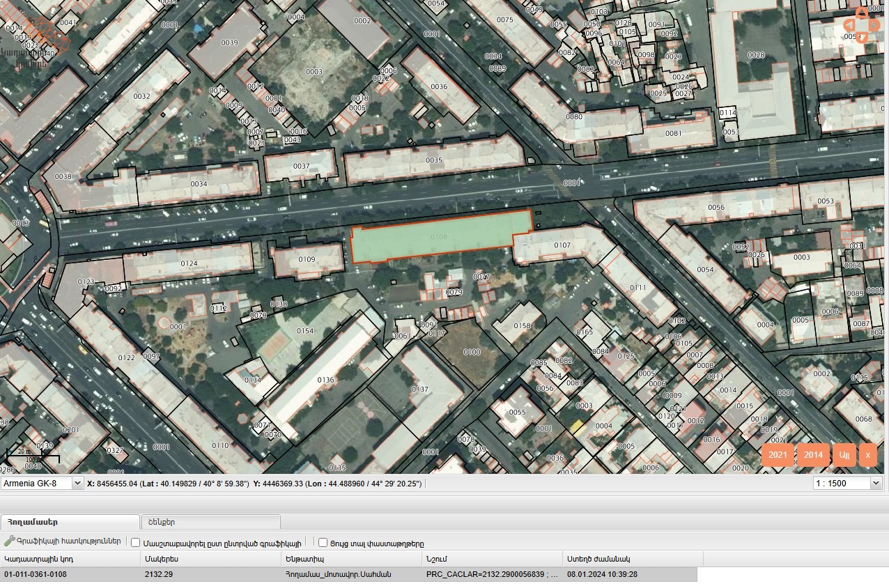Switch to 2021 satellite imagery
The width and height of the screenshot is (889, 586).
pos(778,455)
